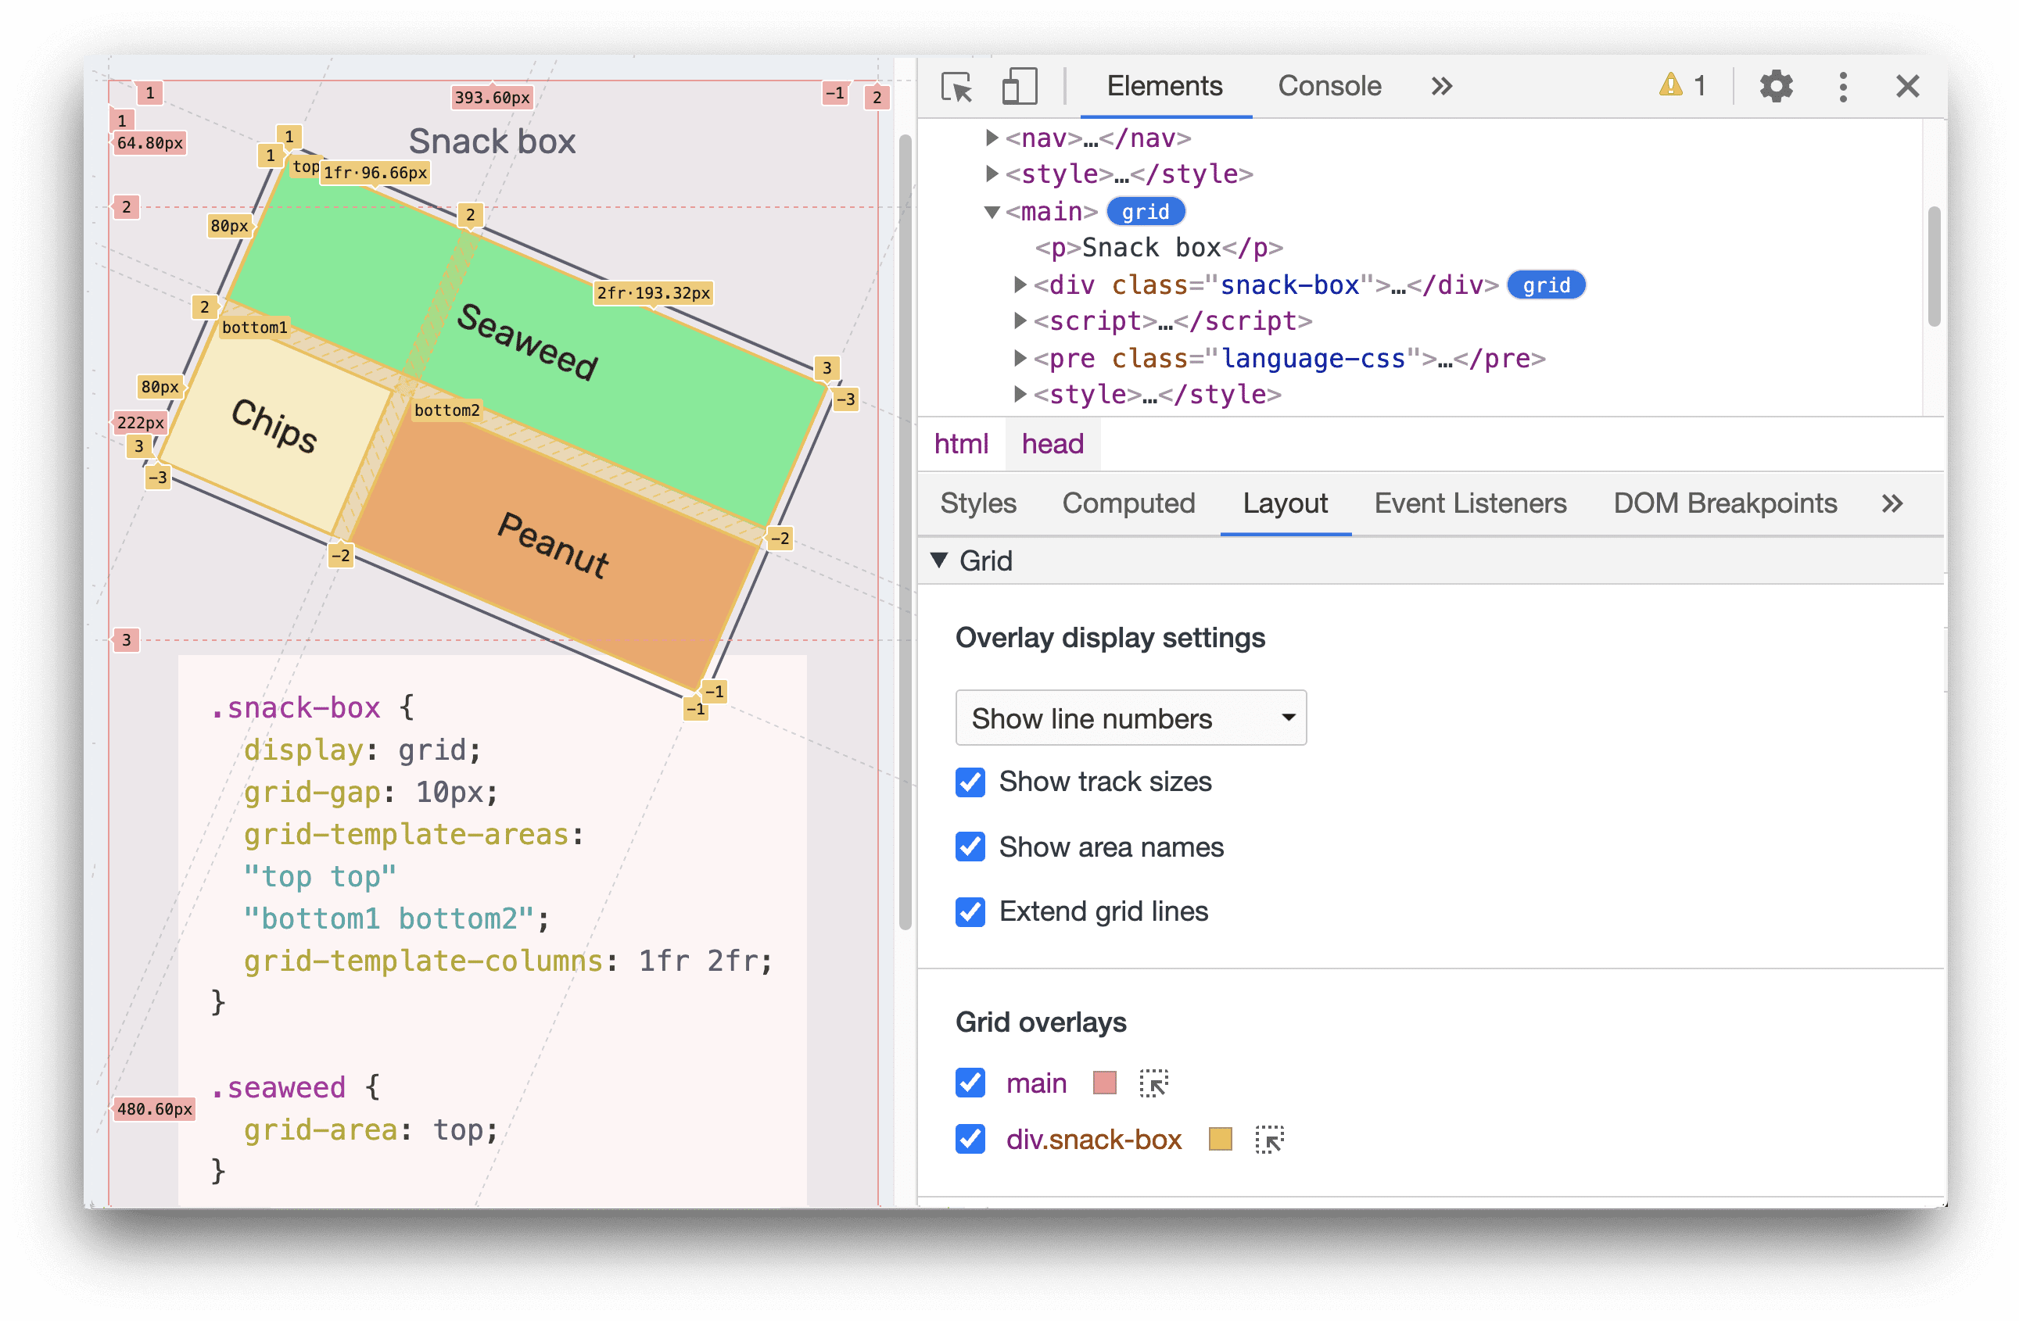
Task: Switch to the Styles tab
Action: pos(977,503)
